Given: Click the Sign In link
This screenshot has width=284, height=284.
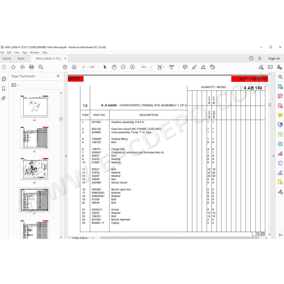Looking at the screenshot, I should click(274, 58).
